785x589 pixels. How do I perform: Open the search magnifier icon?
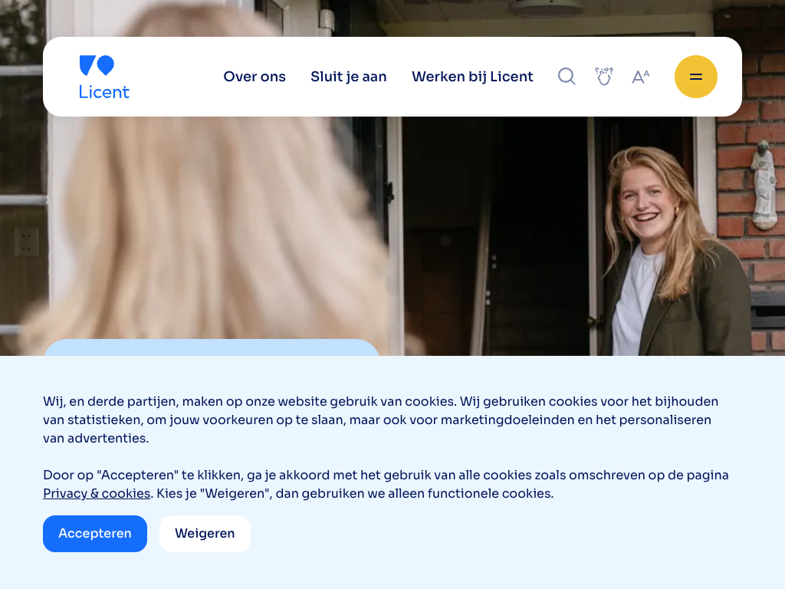coord(567,77)
